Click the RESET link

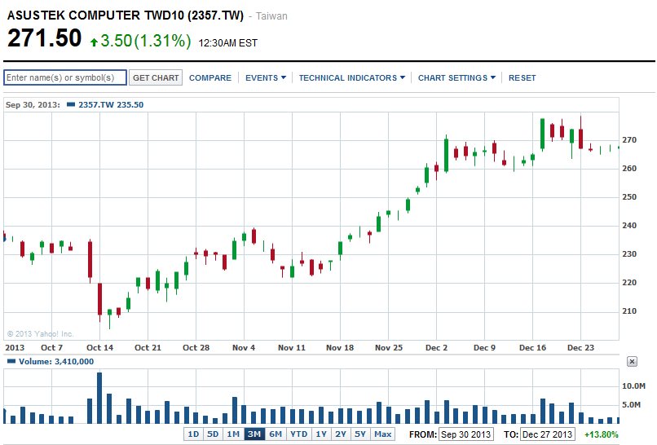522,77
